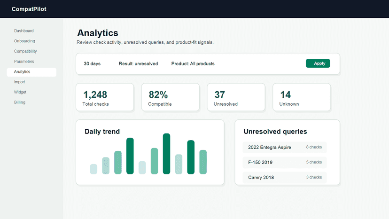Click the 37 Unresolved card

coord(236,97)
